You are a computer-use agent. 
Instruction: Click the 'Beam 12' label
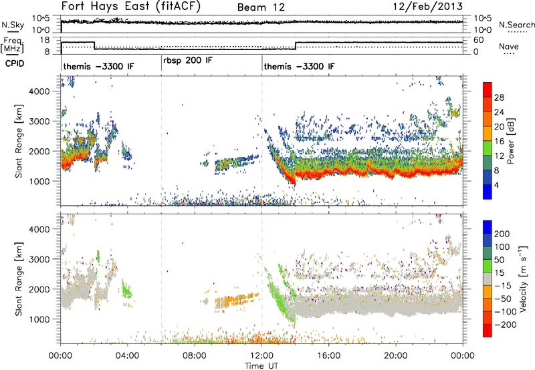coord(261,7)
